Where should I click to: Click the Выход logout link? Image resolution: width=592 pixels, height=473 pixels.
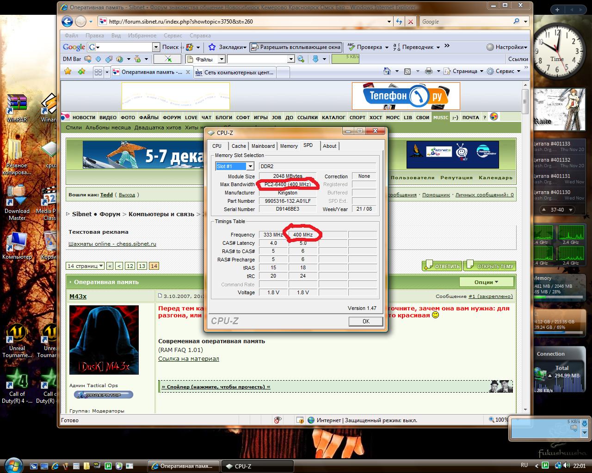coord(127,194)
